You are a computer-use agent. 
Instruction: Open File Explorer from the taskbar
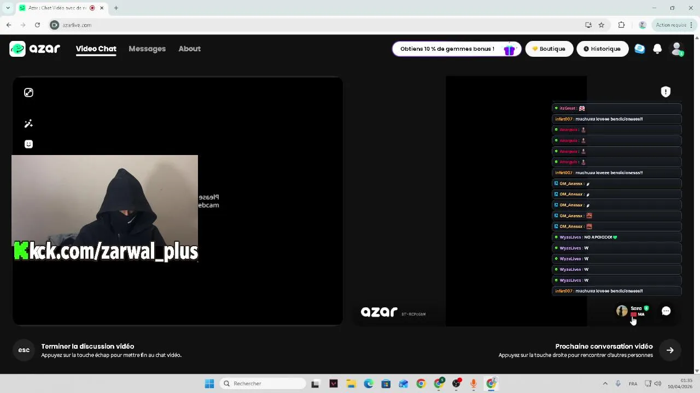point(351,384)
